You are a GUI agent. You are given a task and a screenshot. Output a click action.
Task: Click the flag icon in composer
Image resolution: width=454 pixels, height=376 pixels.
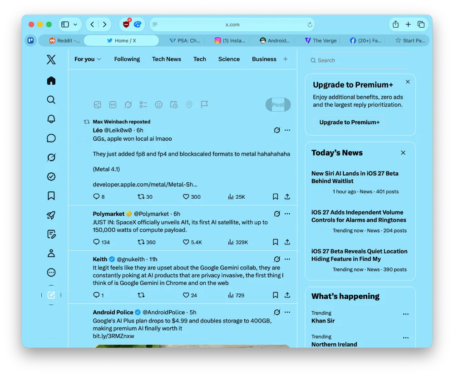point(204,104)
